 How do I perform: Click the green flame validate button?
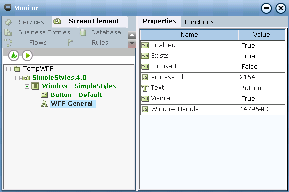[x=14, y=56]
